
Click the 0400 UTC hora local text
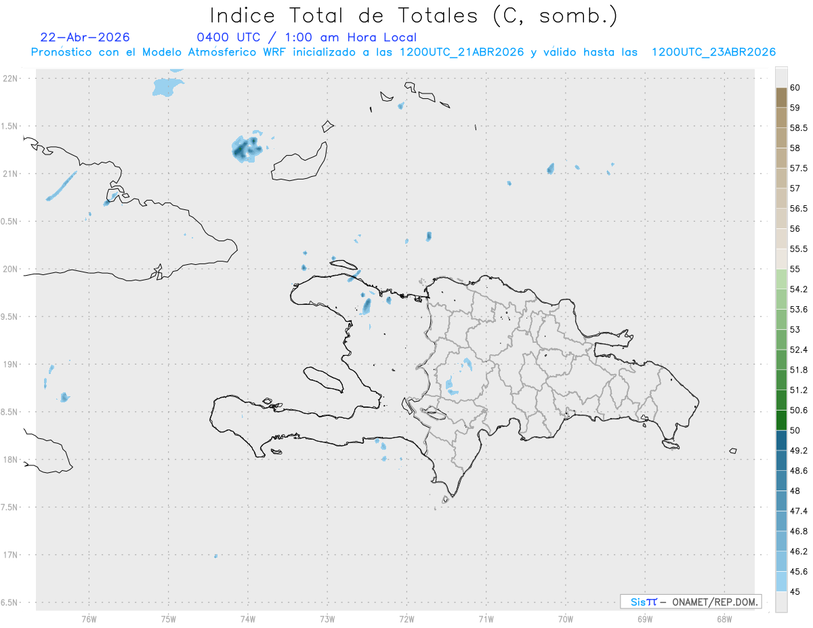(x=306, y=37)
